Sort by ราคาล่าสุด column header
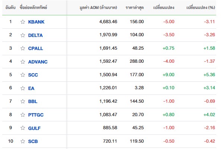This screenshot has height=149, width=224. 134,7
